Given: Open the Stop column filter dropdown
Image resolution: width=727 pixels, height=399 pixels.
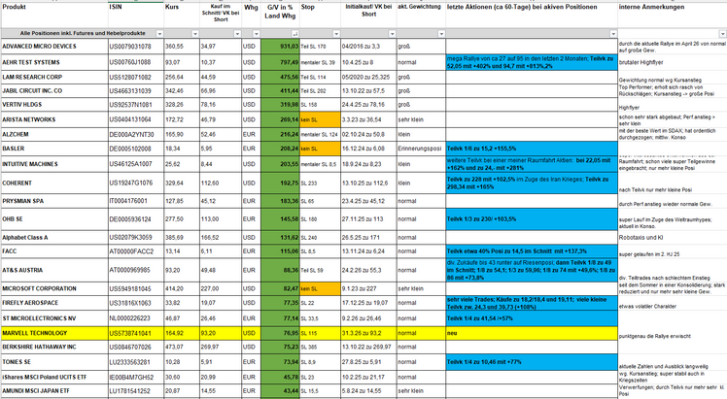Looking at the screenshot, I should (x=336, y=34).
